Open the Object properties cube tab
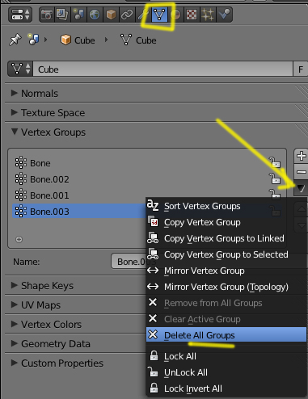The width and height of the screenshot is (308, 399). coord(111,15)
